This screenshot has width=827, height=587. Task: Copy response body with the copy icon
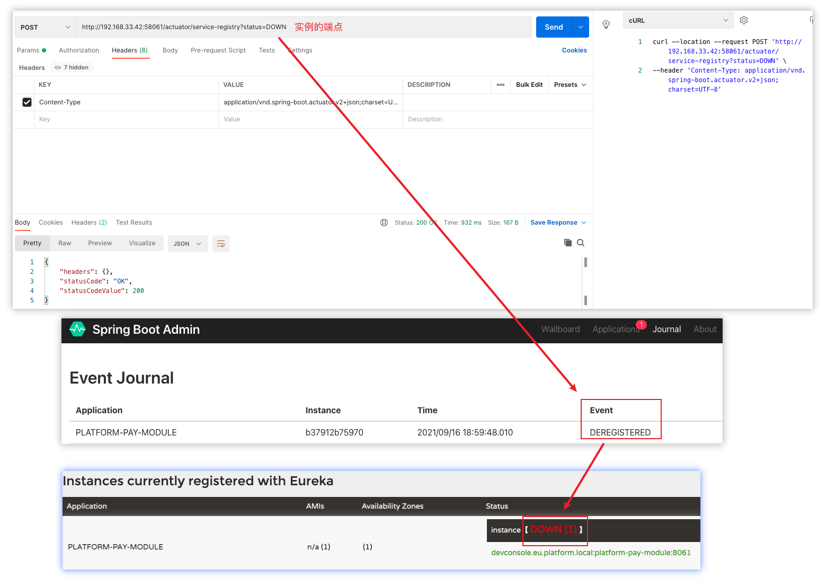point(568,243)
